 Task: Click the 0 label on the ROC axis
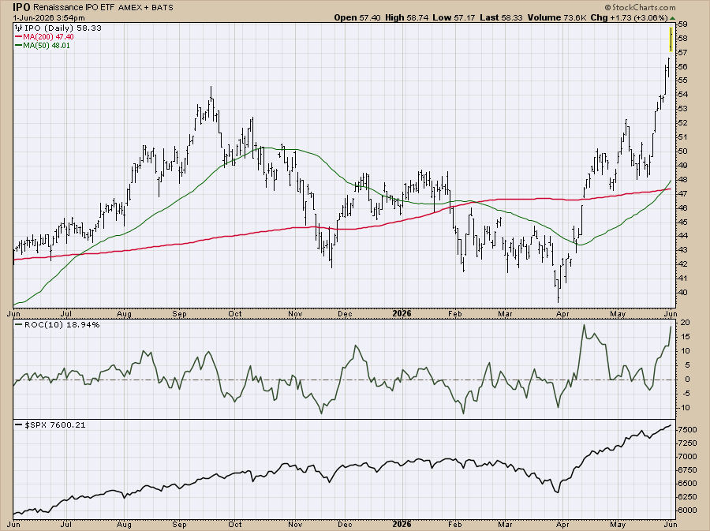(x=687, y=380)
